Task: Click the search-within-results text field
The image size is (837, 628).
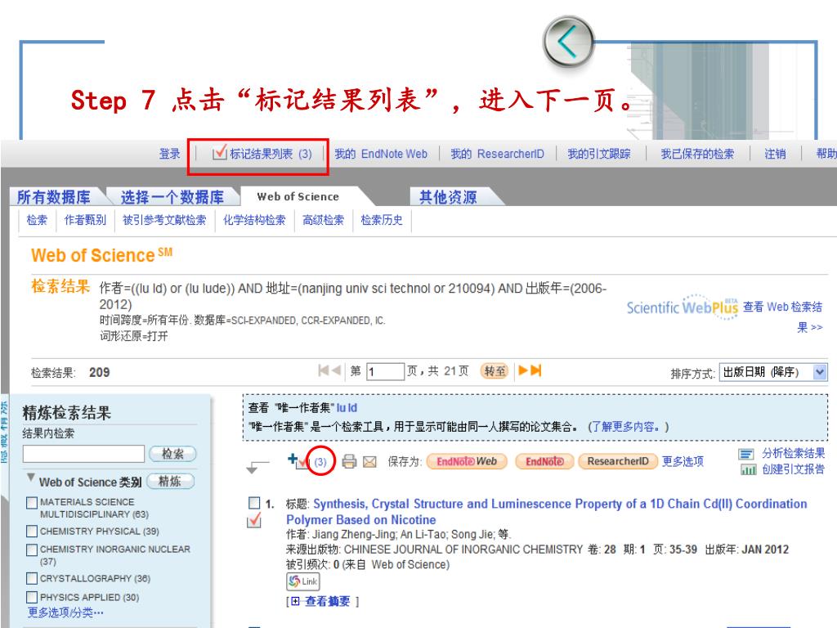Action: click(x=83, y=455)
